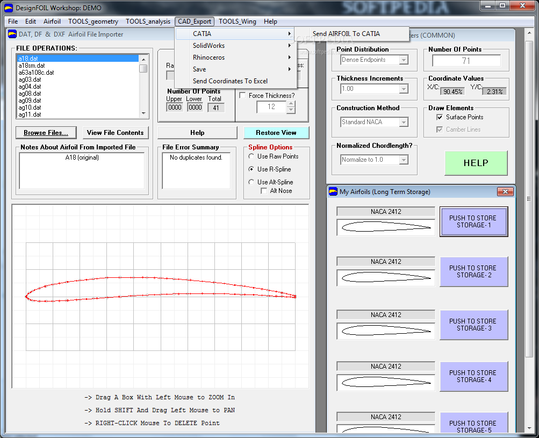Select Use Raw Points radio button

[251, 156]
